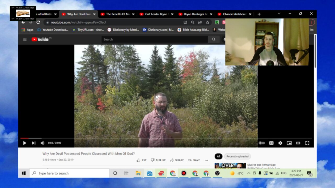Open 'Dictionary by Merri...' bookmark
Image resolution: width=335 pixels, height=188 pixels.
(123, 30)
